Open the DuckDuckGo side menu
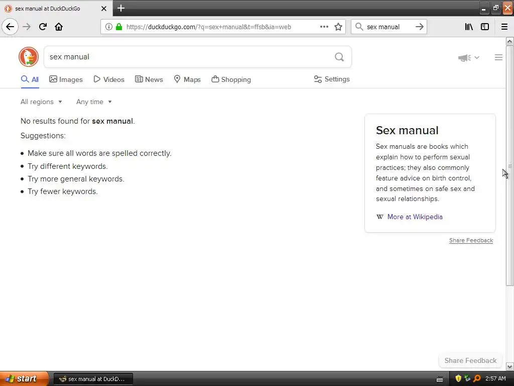This screenshot has width=514, height=386. [498, 57]
